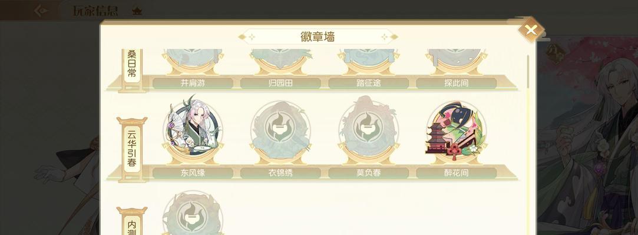Choose the 内测 category banner

coord(132,221)
